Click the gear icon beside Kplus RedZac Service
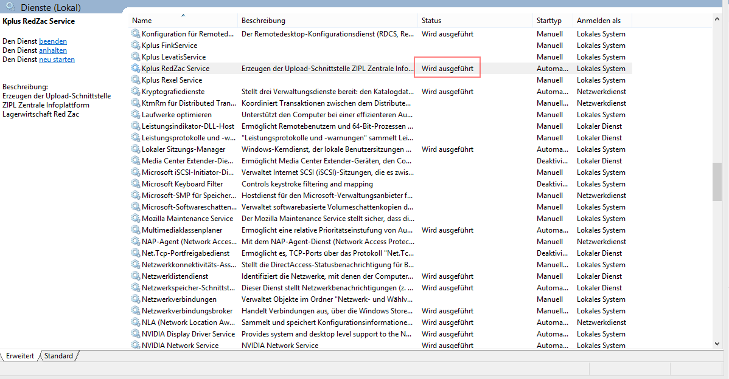This screenshot has height=379, width=729. tap(135, 69)
